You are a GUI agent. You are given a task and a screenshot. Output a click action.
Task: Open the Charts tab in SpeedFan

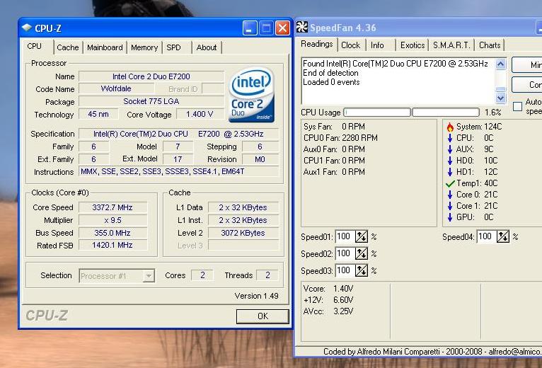pyautogui.click(x=490, y=45)
